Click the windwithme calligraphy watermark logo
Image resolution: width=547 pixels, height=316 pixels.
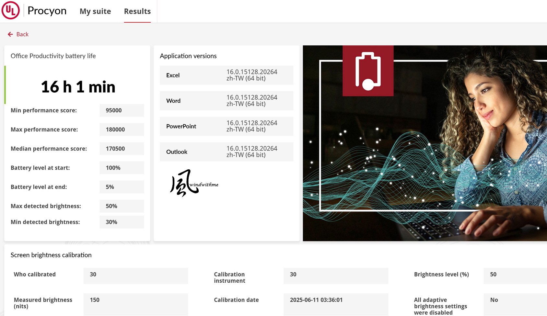[x=194, y=183]
